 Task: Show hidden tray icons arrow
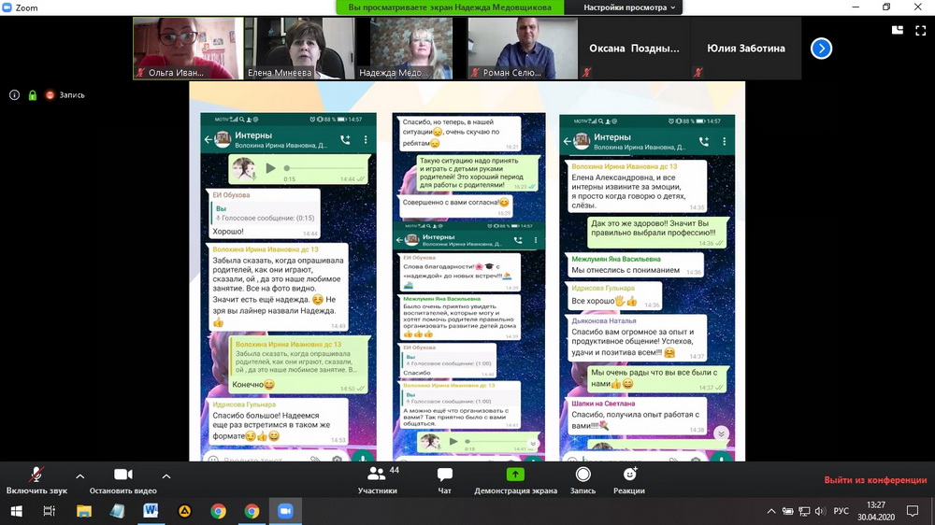771,511
